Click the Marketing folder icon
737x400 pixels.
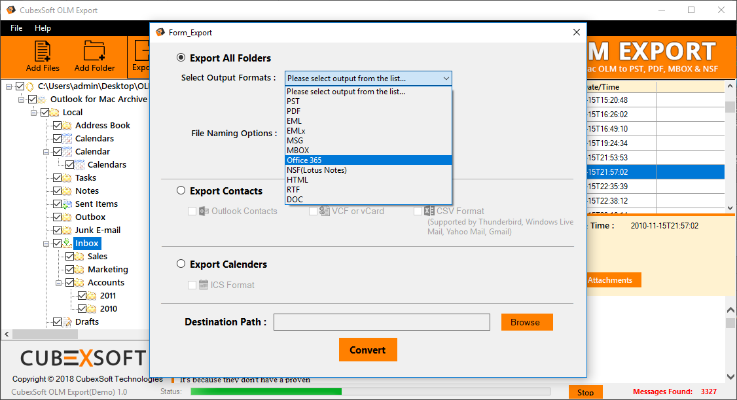click(x=79, y=269)
